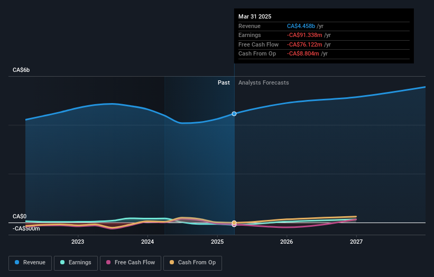434x277 pixels.
Task: Toggle the Earnings legend button
Action: 76,263
